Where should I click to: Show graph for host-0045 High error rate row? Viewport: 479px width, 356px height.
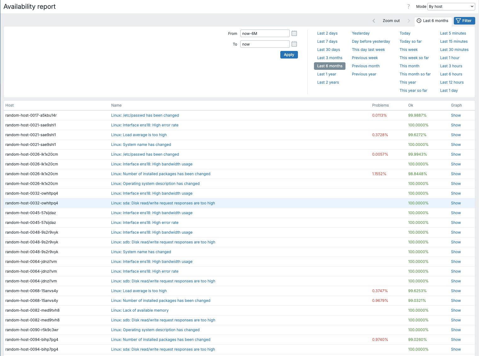click(456, 223)
